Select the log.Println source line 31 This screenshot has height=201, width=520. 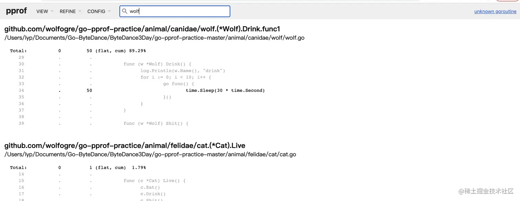pyautogui.click(x=183, y=71)
